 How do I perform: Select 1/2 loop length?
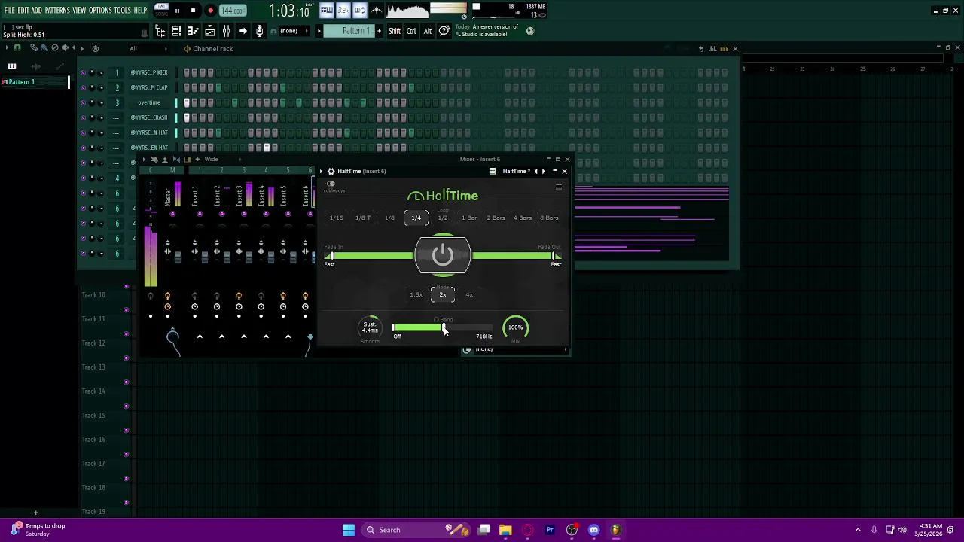pyautogui.click(x=443, y=218)
